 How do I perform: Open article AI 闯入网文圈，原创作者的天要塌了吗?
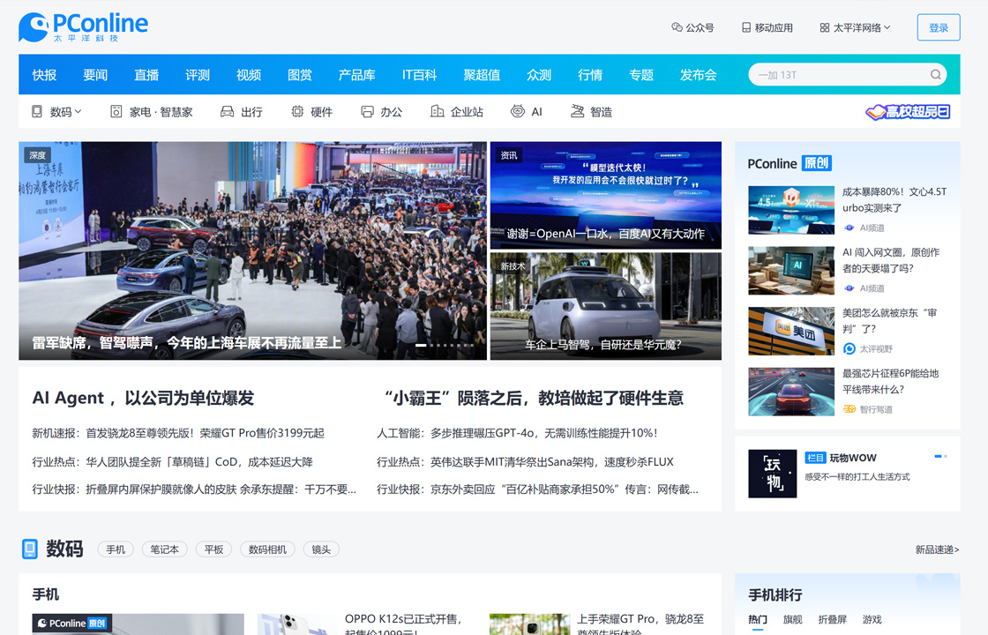tap(891, 260)
